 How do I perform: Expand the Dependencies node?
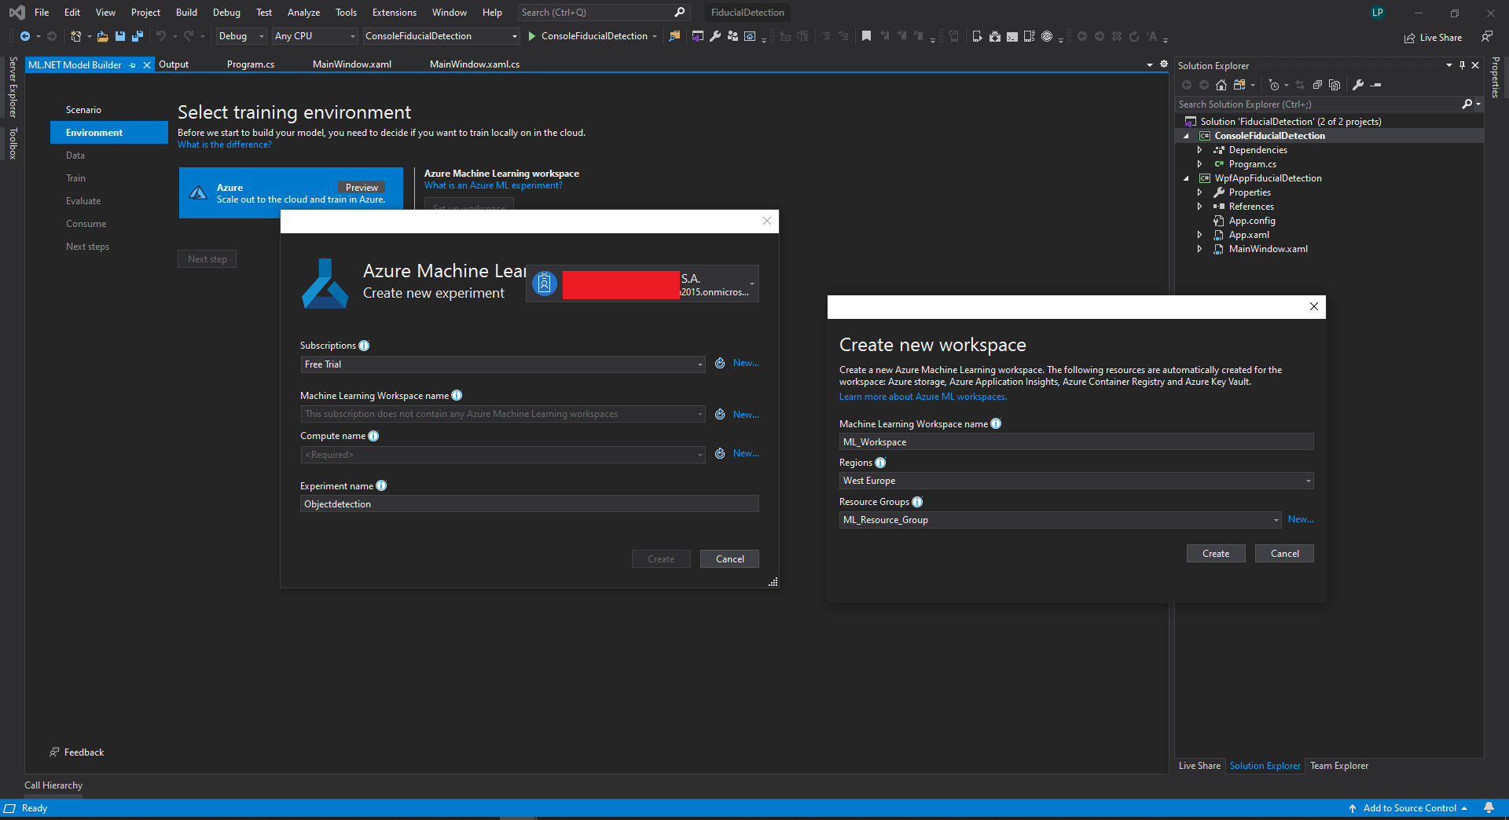pos(1199,150)
